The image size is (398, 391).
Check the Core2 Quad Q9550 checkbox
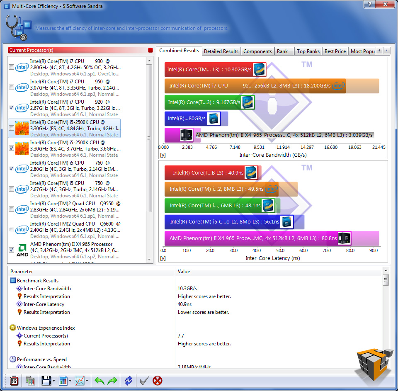tap(12, 209)
